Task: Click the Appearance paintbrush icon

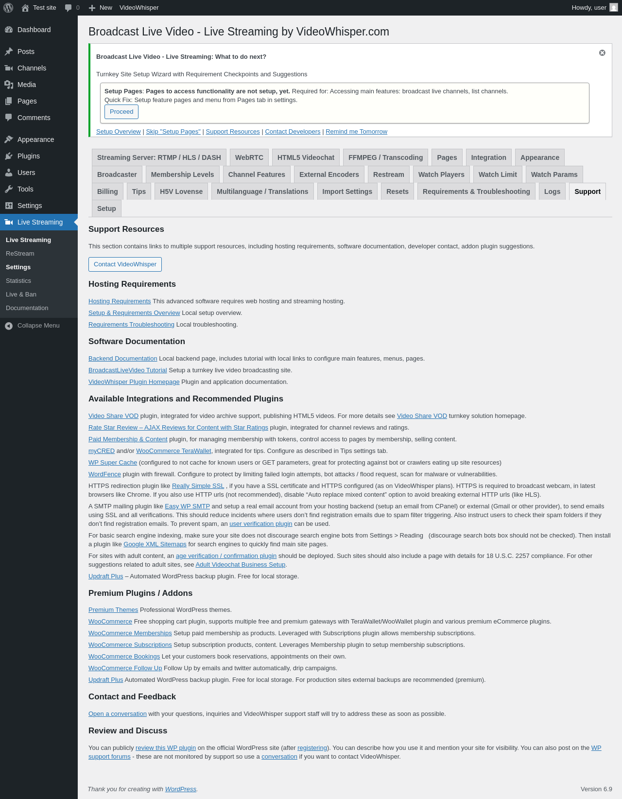Action: click(x=9, y=139)
